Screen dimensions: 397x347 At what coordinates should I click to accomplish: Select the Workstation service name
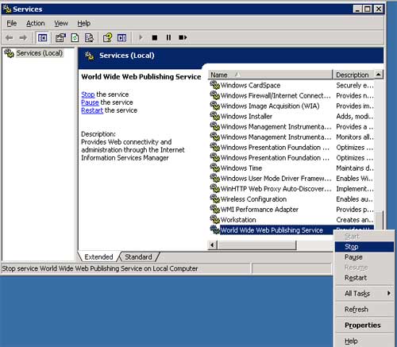click(238, 219)
